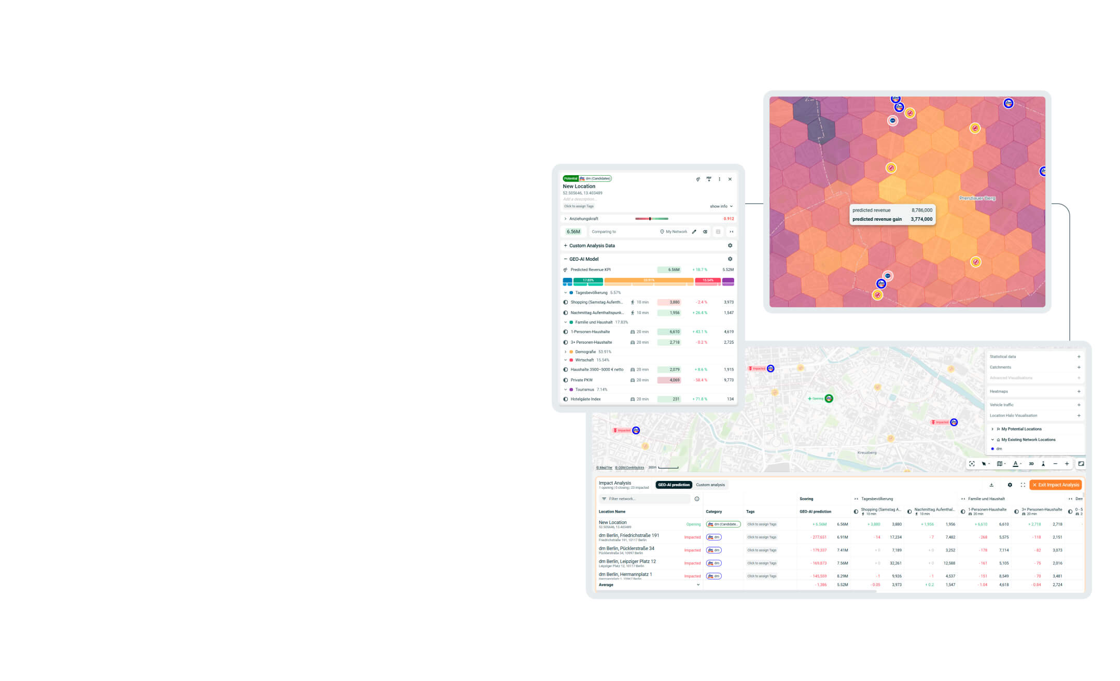Click the info icon next to Filter network
The height and width of the screenshot is (681, 1120).
697,499
